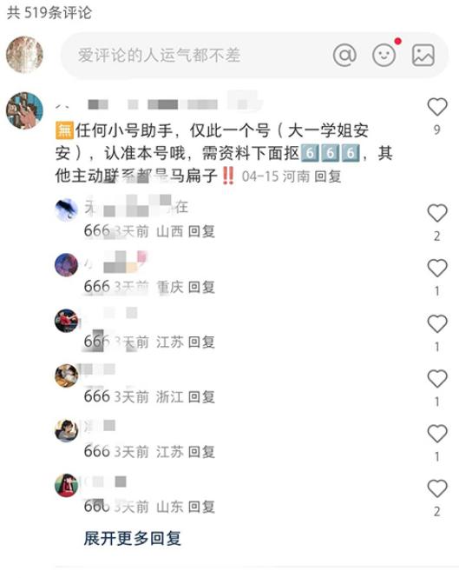Like the top comment with 9 likes
Image resolution: width=459 pixels, height=578 pixels.
[437, 107]
